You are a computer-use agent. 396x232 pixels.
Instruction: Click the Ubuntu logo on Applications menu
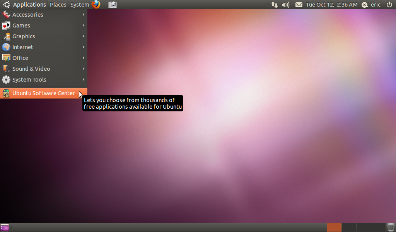tap(7, 5)
